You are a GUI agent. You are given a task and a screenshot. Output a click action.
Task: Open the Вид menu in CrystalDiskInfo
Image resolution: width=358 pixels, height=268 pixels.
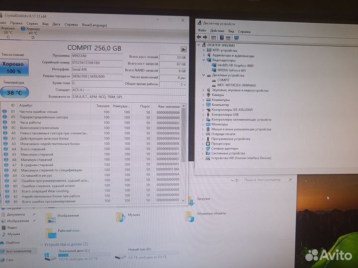point(45,24)
